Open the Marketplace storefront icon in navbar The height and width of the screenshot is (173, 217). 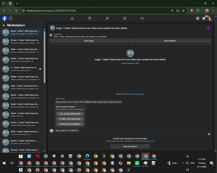pyautogui.click(x=125, y=18)
